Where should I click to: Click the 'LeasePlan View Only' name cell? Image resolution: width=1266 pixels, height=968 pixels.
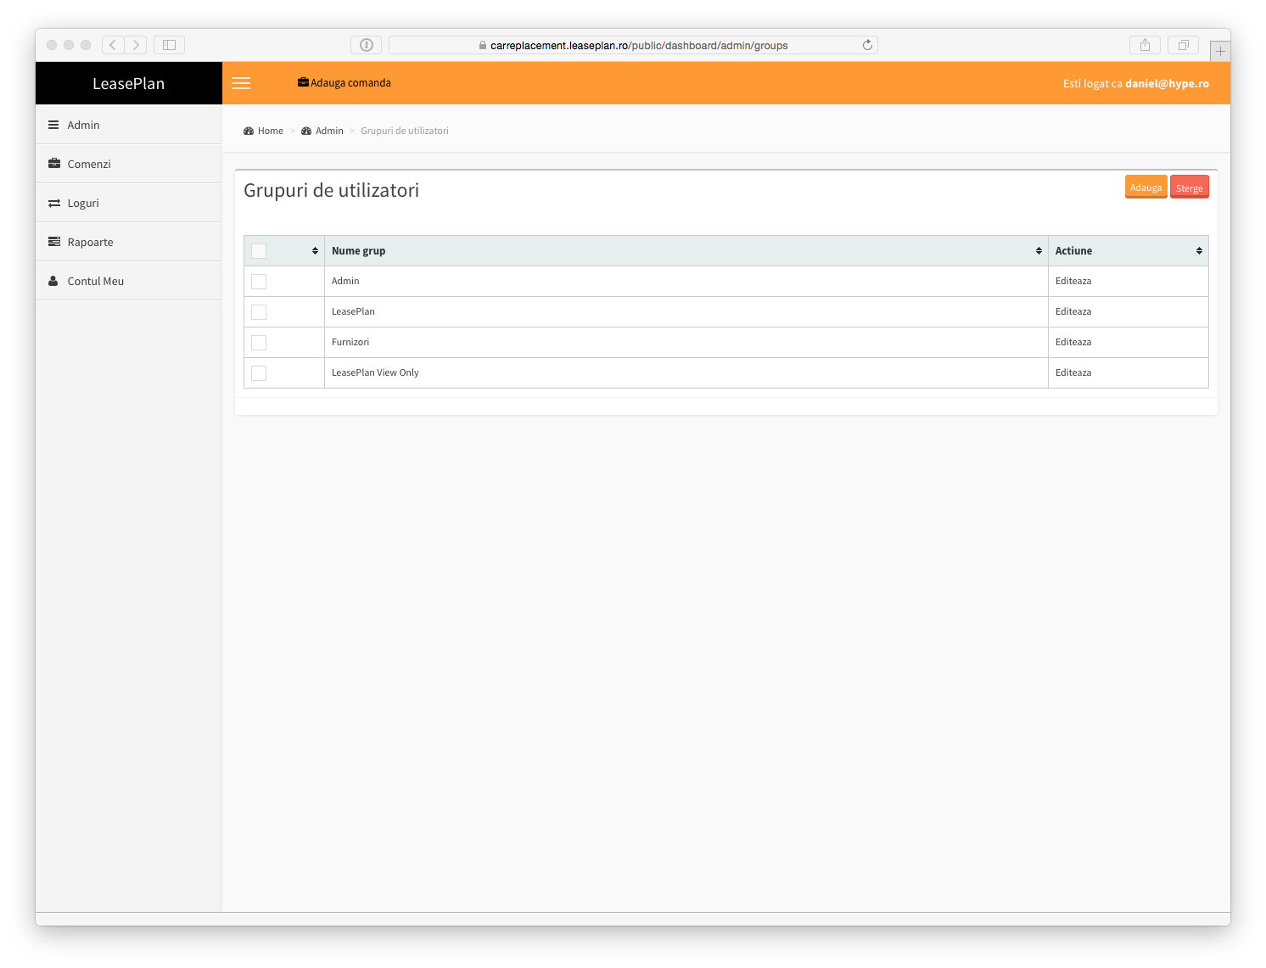[686, 372]
